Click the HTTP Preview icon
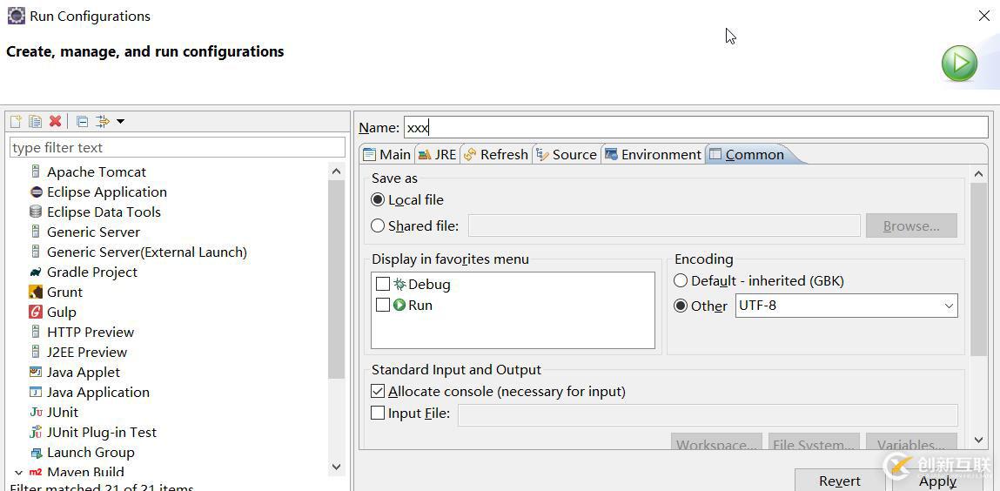The height and width of the screenshot is (491, 1000). coord(36,333)
